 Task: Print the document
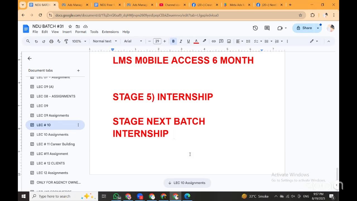point(51,41)
